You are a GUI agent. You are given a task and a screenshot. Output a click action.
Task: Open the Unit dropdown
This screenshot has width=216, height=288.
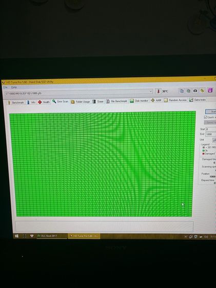pos(214,140)
